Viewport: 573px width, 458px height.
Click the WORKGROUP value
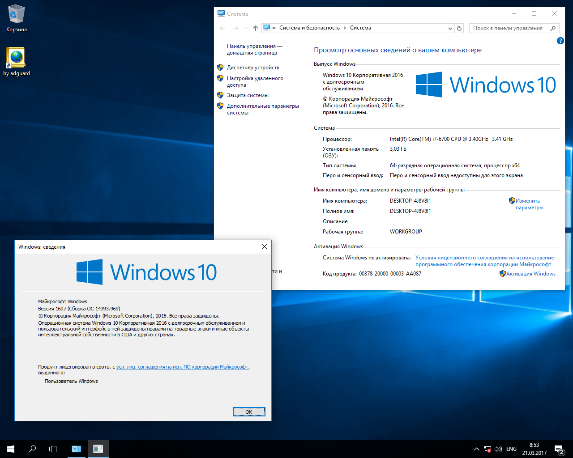pyautogui.click(x=406, y=232)
